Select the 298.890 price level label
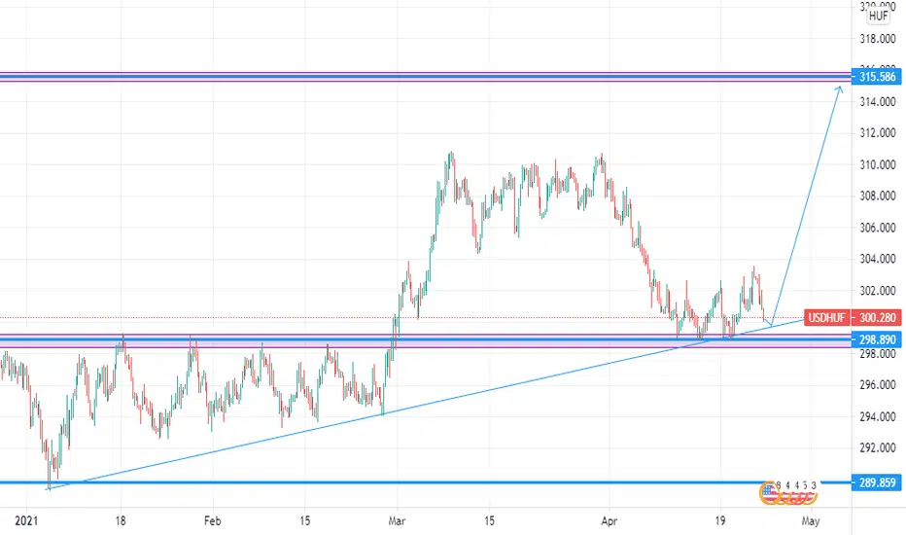The width and height of the screenshot is (906, 535). point(877,339)
